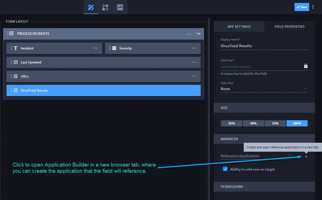Set field size to 100%
This screenshot has height=200, width=322.
tap(297, 123)
